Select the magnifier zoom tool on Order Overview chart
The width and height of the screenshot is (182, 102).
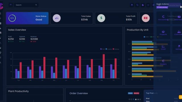click(x=134, y=99)
